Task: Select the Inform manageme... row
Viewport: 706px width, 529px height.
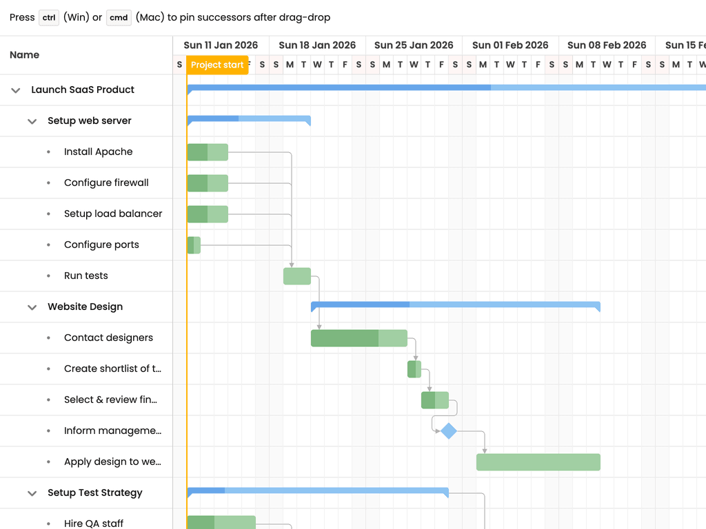Action: click(86, 431)
